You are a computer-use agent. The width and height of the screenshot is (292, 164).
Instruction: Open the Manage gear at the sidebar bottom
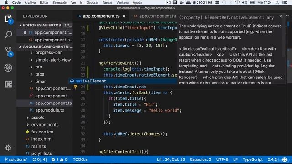[8, 148]
